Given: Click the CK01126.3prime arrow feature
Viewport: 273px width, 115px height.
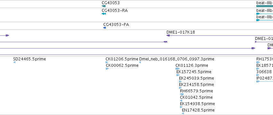Looking at the screenshot, I should click(x=178, y=69).
